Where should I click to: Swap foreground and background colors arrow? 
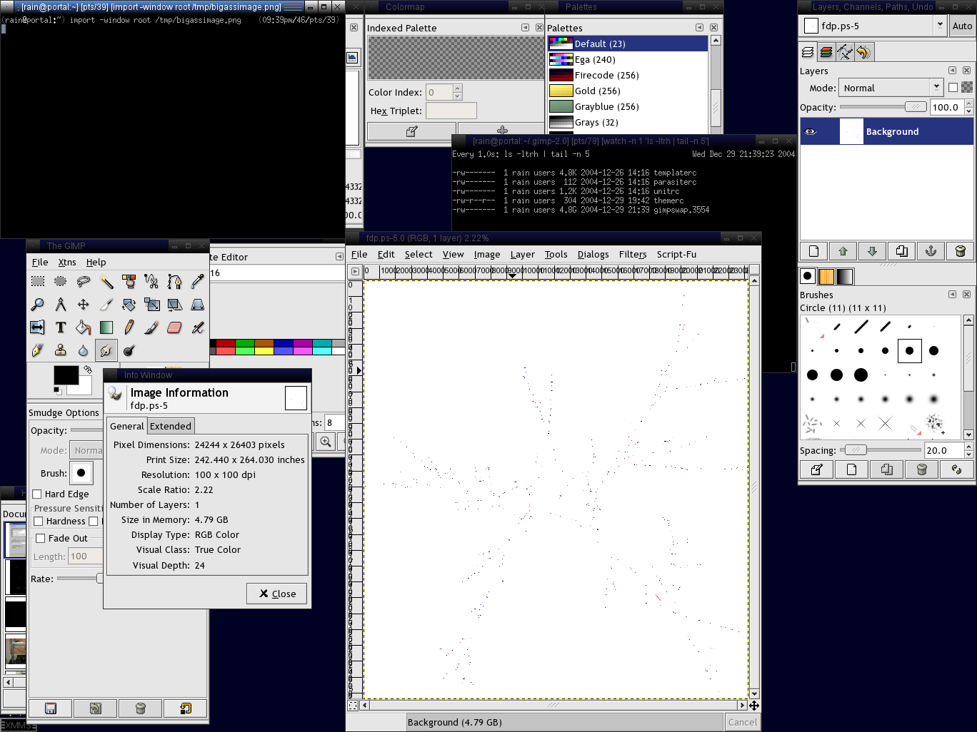[x=87, y=370]
